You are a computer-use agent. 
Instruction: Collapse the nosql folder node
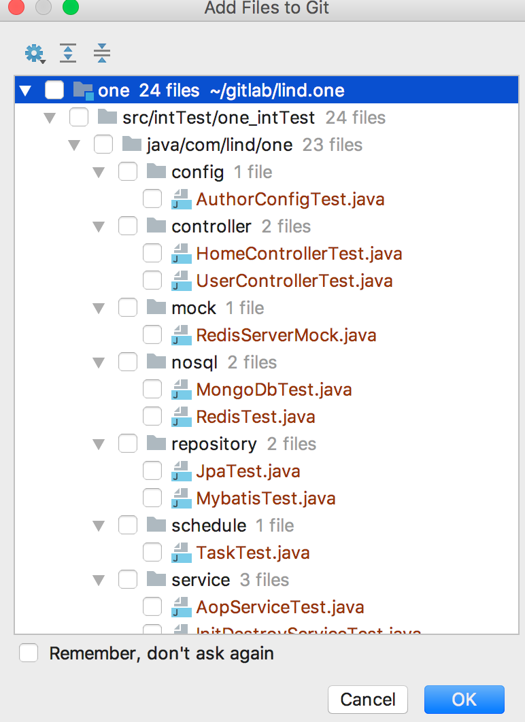pos(99,363)
